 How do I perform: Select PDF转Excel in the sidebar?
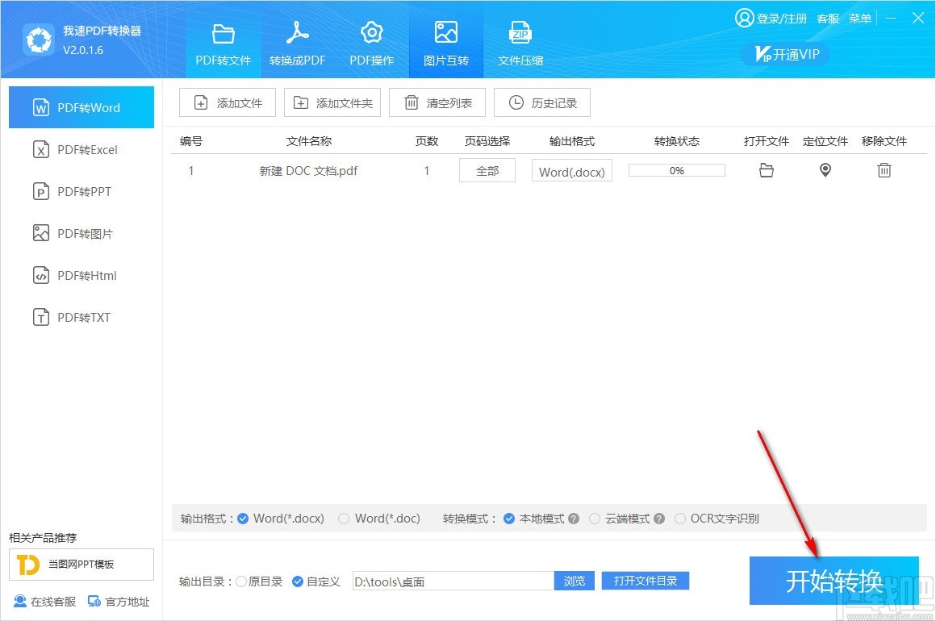click(81, 149)
